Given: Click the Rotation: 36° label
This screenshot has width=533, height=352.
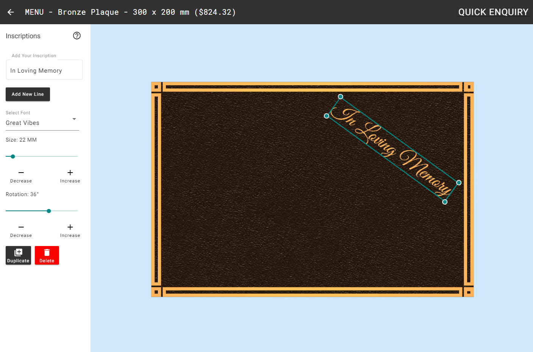Looking at the screenshot, I should [22, 194].
